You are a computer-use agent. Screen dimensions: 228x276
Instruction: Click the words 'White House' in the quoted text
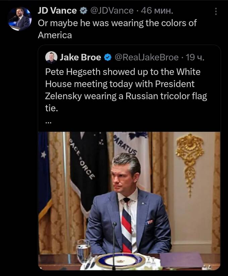pyautogui.click(x=189, y=72)
